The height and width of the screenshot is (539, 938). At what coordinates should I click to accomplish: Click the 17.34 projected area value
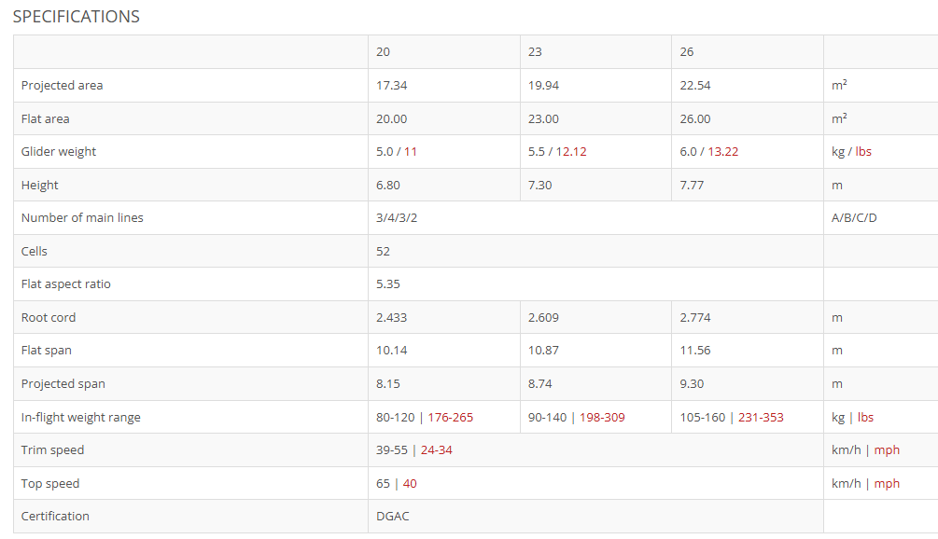tap(392, 86)
